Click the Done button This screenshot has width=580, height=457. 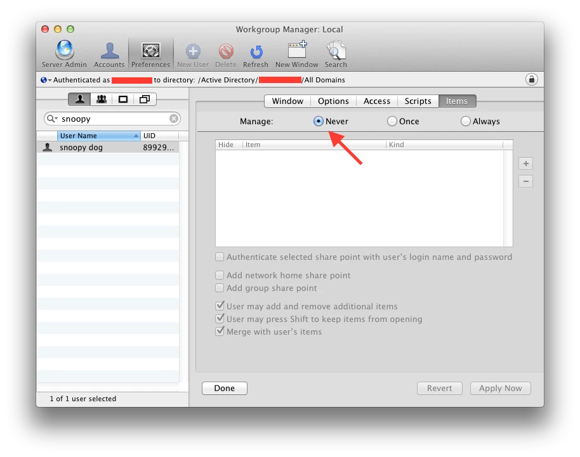click(225, 389)
